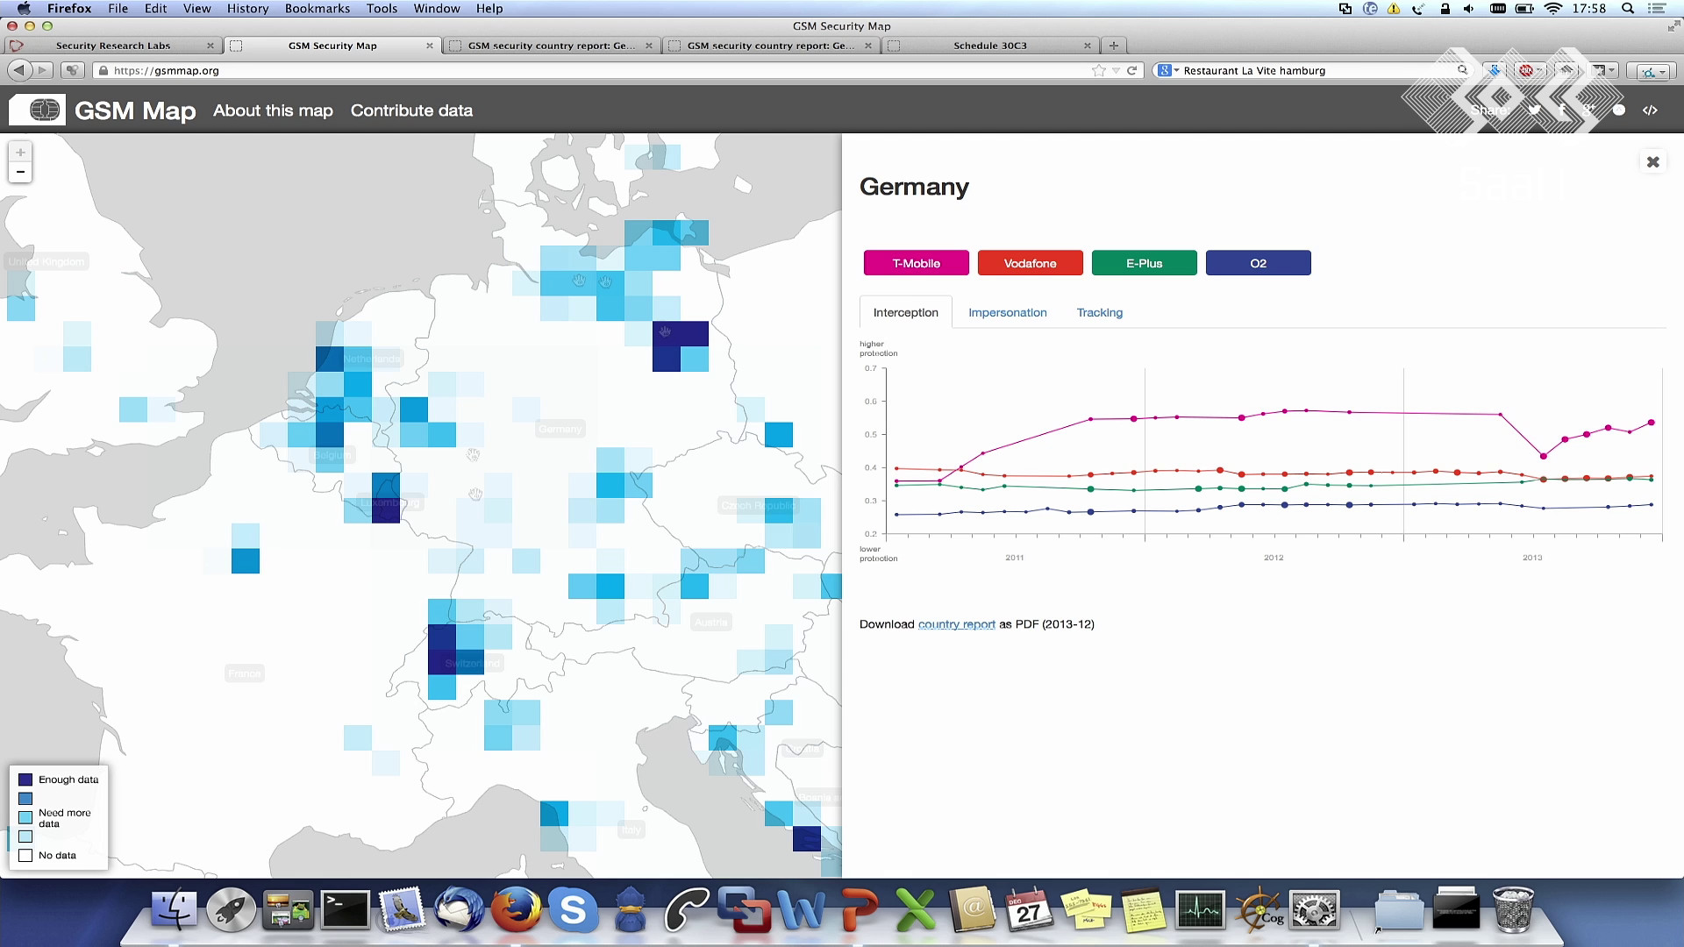Zoom out on the map
Viewport: 1684px width, 947px height.
(20, 172)
